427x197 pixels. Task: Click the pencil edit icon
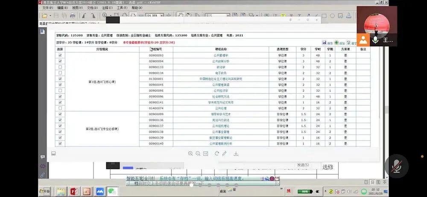click(x=225, y=154)
